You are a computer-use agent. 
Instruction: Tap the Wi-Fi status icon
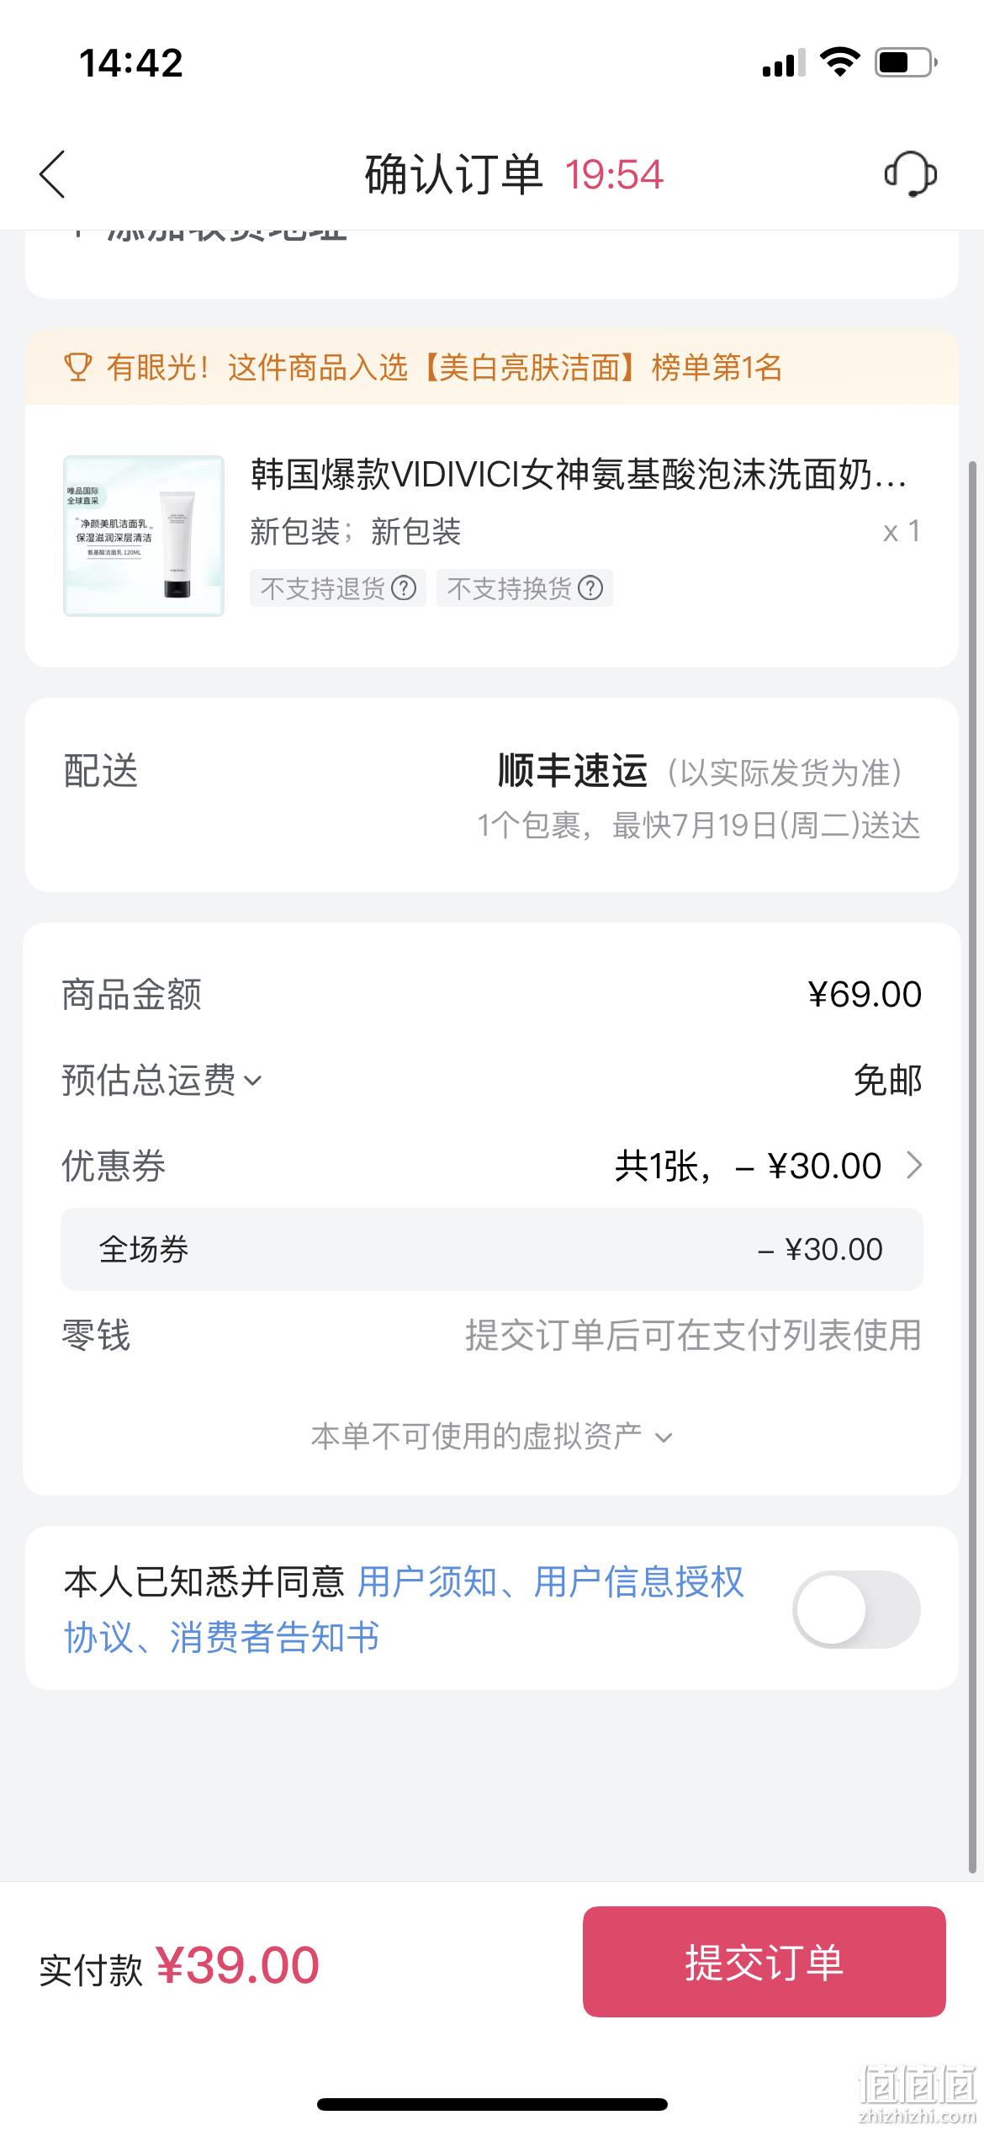pyautogui.click(x=839, y=62)
